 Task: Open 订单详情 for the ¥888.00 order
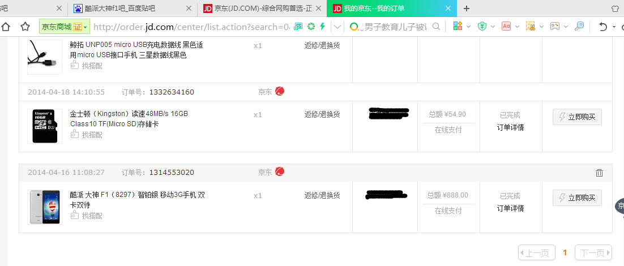[x=511, y=208]
